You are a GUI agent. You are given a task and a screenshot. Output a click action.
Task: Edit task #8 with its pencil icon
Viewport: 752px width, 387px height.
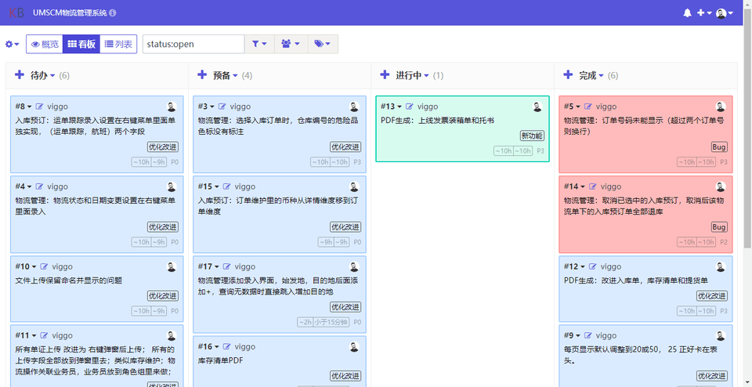tap(39, 107)
